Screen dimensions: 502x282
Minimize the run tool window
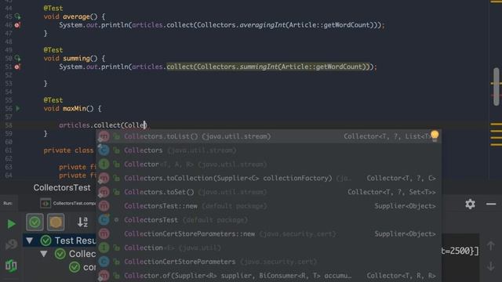[491, 204]
